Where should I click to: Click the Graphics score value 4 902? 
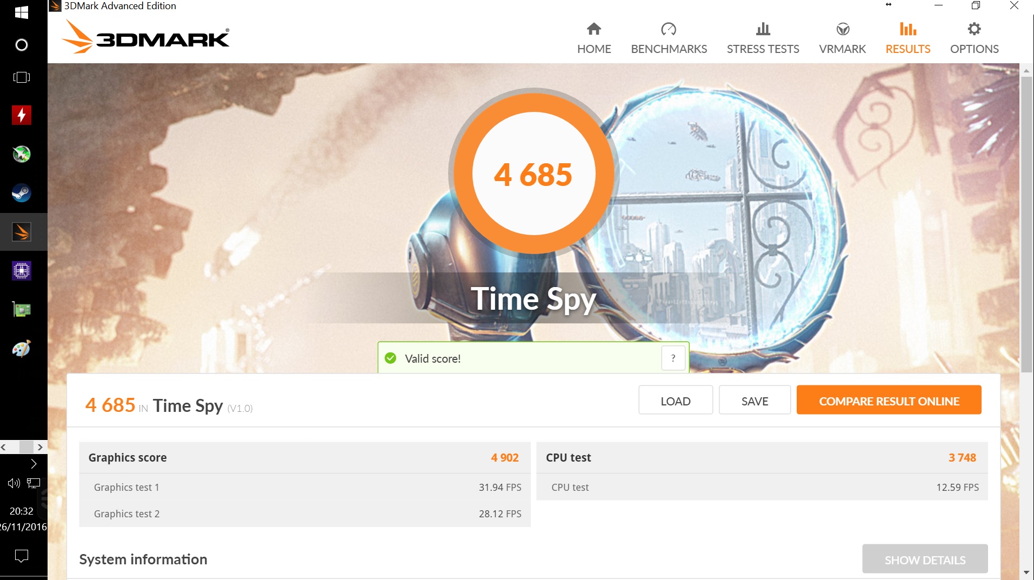click(x=504, y=457)
